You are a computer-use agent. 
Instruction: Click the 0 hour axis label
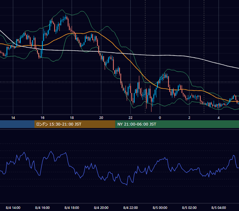pos(160,118)
